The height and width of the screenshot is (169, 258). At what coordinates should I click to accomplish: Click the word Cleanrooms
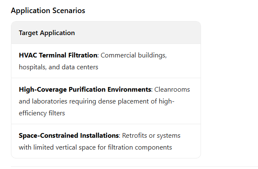coord(172,90)
